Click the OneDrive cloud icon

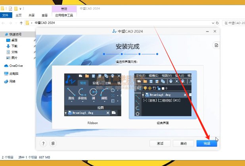point(6,66)
